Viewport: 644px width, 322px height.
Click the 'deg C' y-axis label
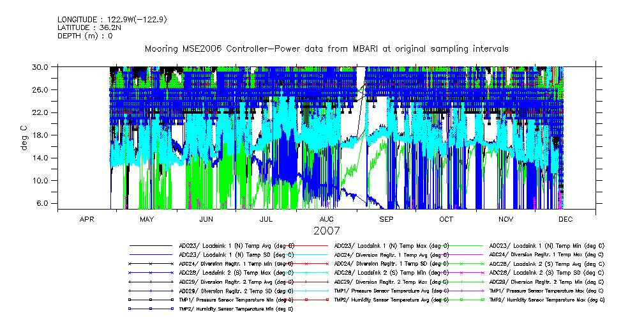point(24,134)
